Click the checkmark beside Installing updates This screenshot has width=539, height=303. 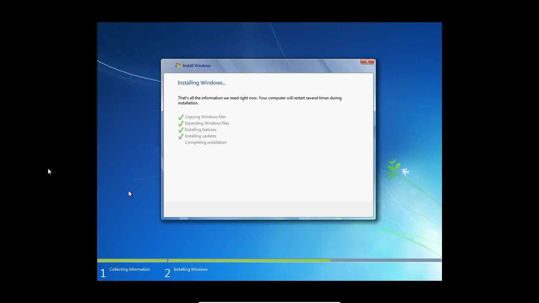click(x=181, y=136)
